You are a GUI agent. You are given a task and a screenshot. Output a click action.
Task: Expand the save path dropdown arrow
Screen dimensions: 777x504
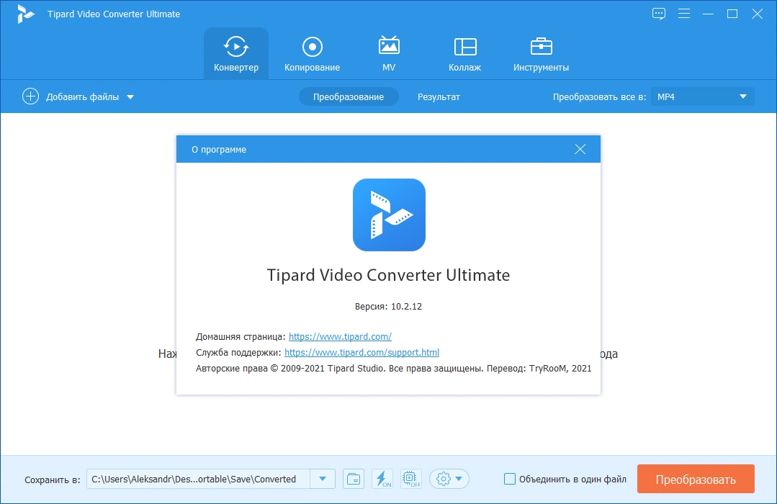[x=323, y=479]
